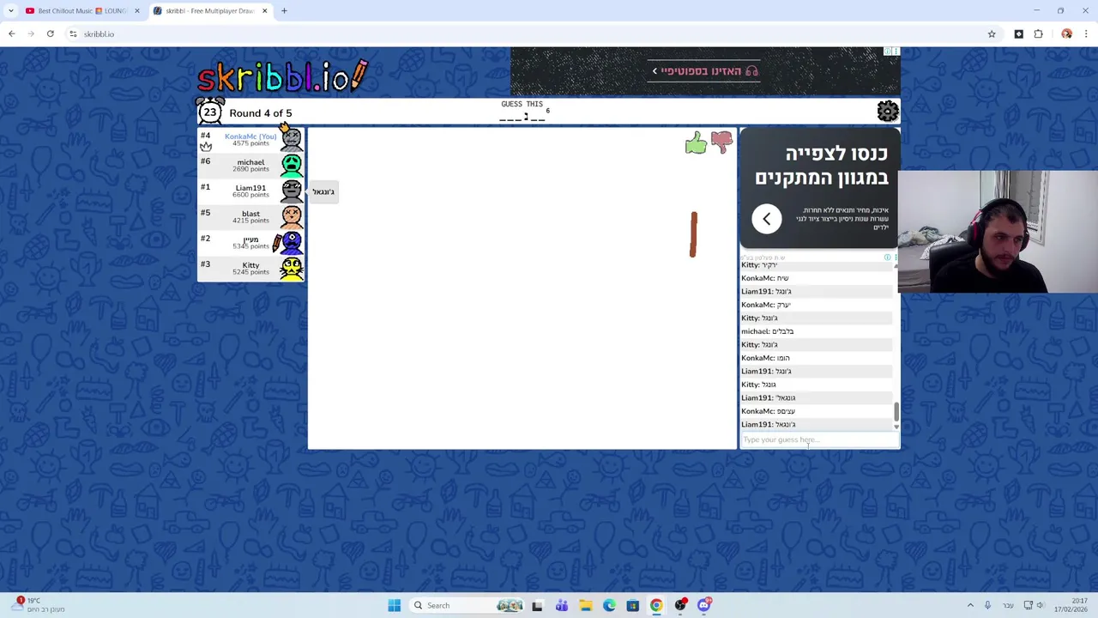Select michael 2690 points row
1098x618 pixels.
(250, 165)
